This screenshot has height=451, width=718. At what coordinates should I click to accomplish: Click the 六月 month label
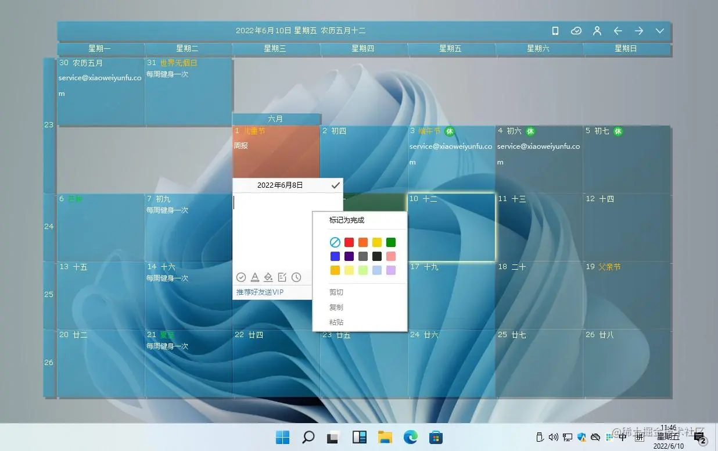click(x=276, y=119)
